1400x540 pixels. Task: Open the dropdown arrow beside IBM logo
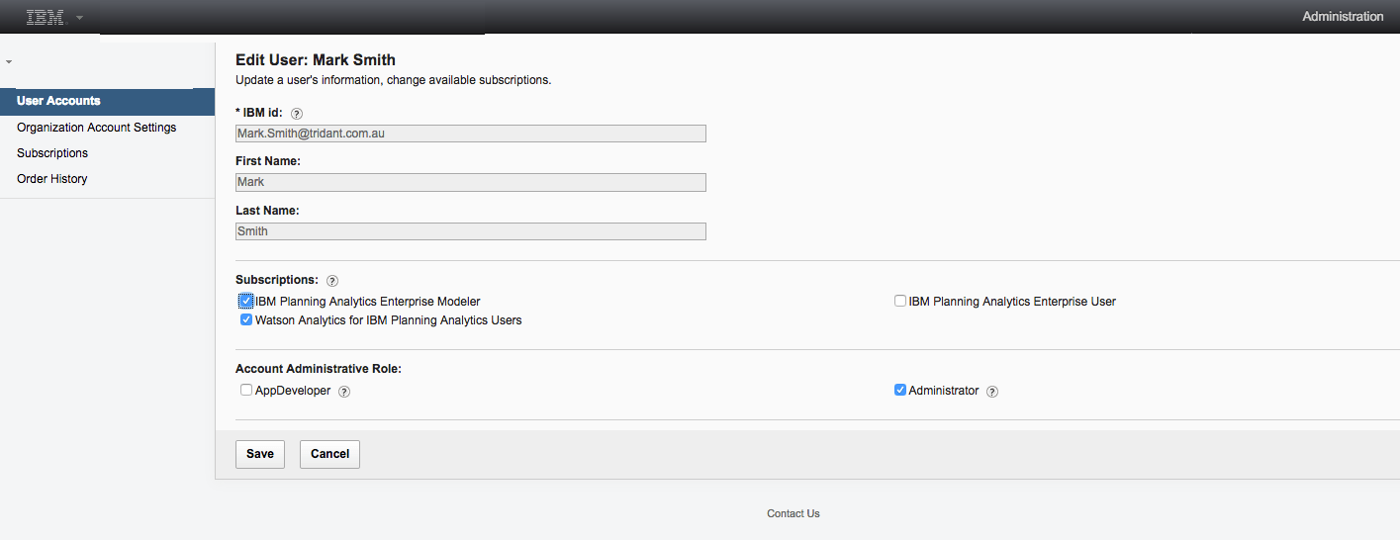[79, 18]
